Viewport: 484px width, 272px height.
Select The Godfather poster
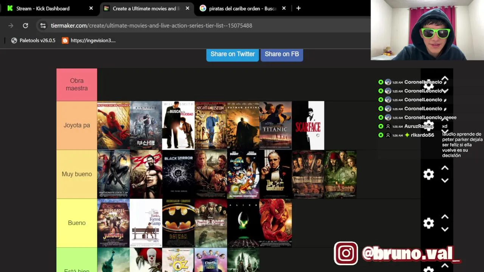[x=276, y=174]
